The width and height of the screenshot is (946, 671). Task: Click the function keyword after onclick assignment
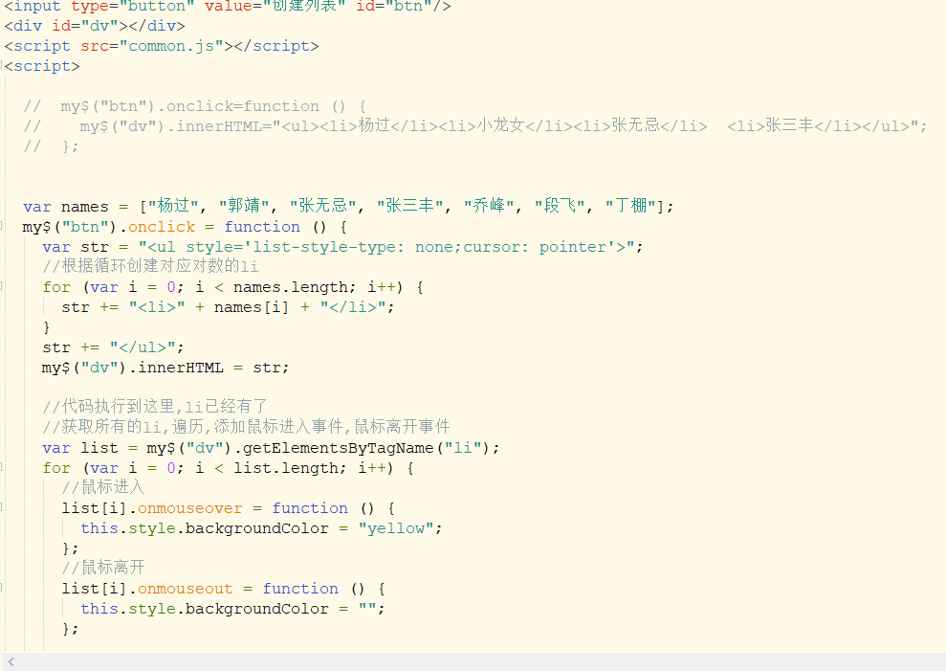coord(262,227)
